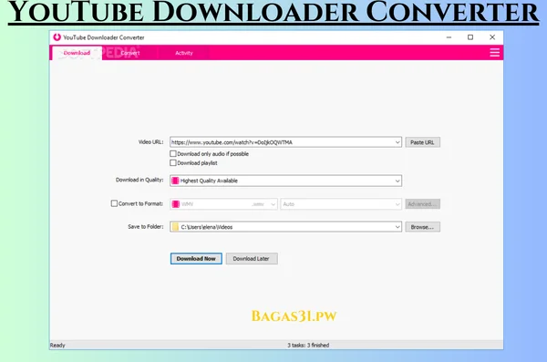Close the YouTube Downloader Converter window
The width and height of the screenshot is (547, 362).
492,37
